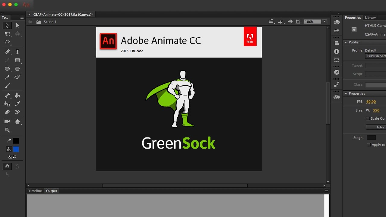Select the Paint Bucket tool
386x217 pixels.
click(17, 95)
